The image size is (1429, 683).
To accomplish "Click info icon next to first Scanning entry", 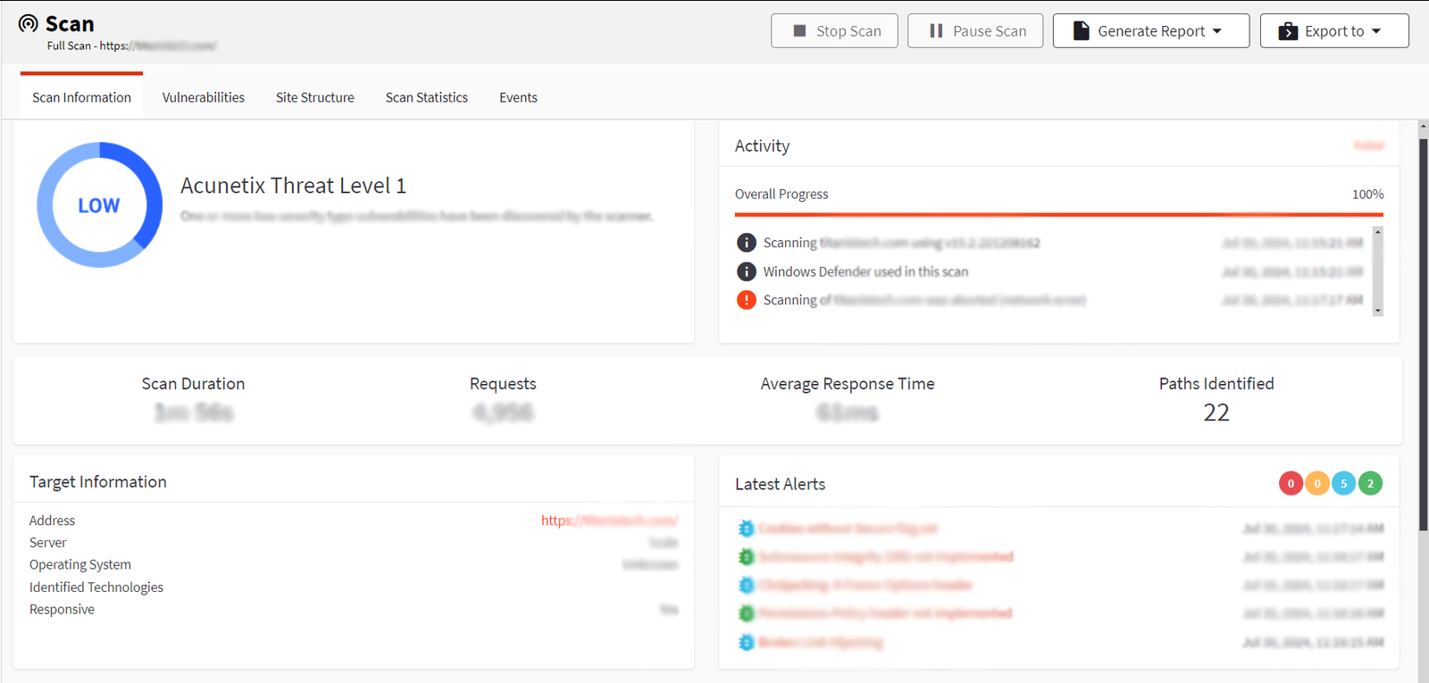I will tap(746, 243).
